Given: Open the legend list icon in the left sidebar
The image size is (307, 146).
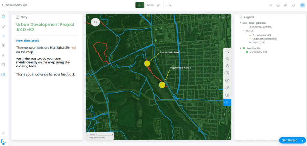Looking at the screenshot, I should [3, 36].
